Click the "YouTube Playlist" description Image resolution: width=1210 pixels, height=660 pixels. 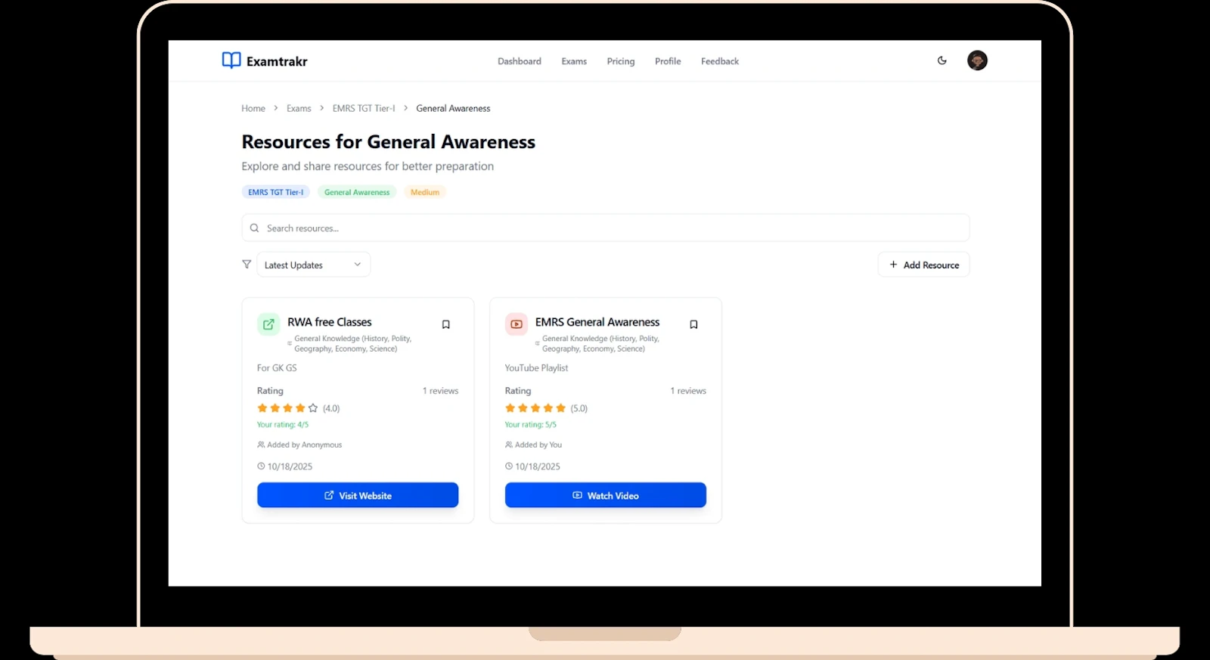(x=536, y=368)
